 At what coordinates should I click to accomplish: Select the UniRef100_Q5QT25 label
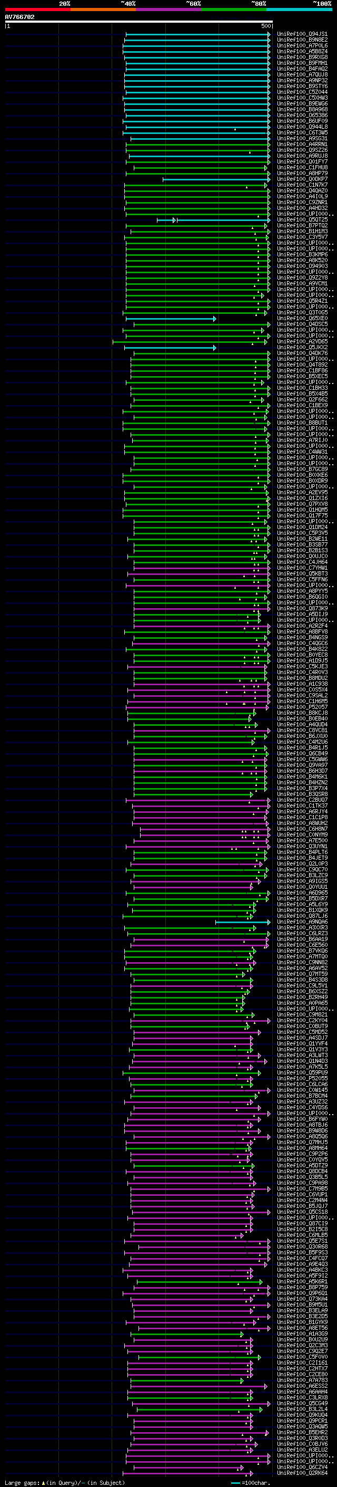pyautogui.click(x=302, y=219)
